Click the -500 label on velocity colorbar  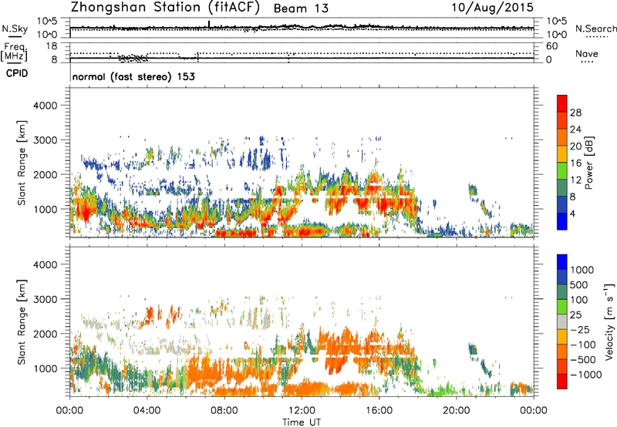583,360
